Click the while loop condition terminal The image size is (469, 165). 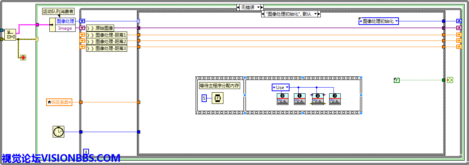pos(450,80)
